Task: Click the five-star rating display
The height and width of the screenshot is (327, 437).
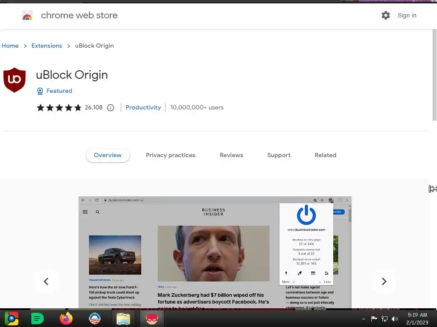Action: pos(59,108)
